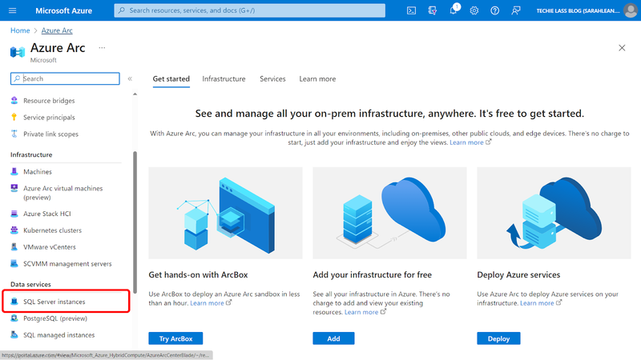This screenshot has height=360, width=641.
Task: Open the Feedback icon in top bar
Action: [516, 10]
